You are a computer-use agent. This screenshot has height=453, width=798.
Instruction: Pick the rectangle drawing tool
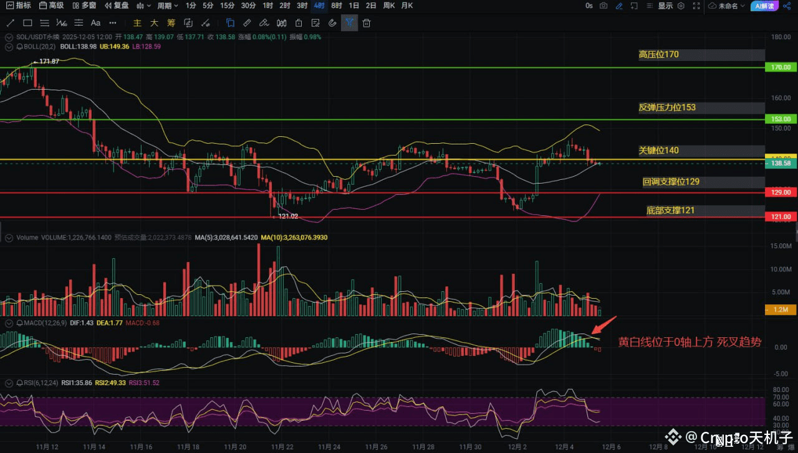point(27,23)
